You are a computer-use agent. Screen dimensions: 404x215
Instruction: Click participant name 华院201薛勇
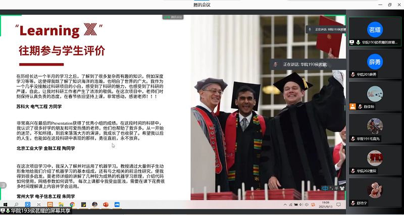click(367, 75)
